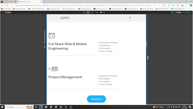Expand the bookmarks overflow chevron

click(x=190, y=9)
